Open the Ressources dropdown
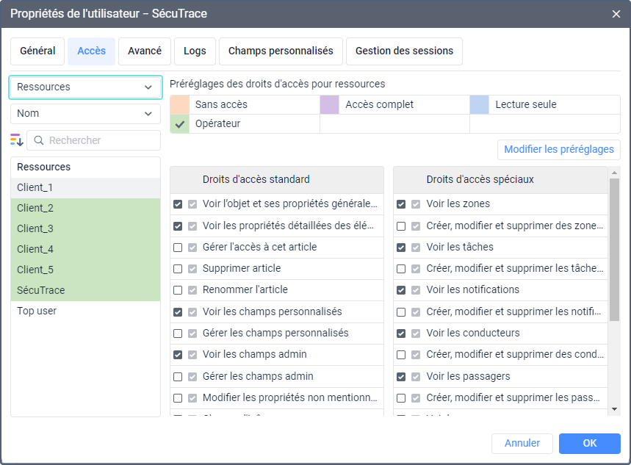 (x=85, y=87)
